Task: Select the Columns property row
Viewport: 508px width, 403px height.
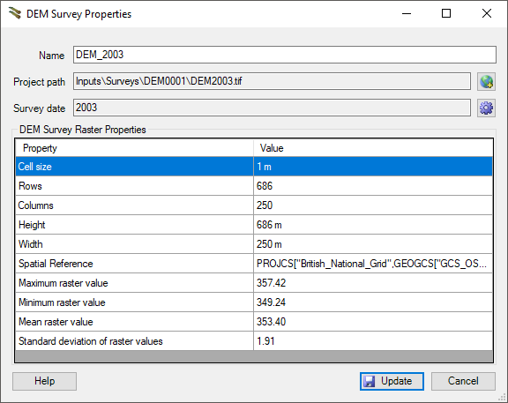Action: click(x=254, y=205)
